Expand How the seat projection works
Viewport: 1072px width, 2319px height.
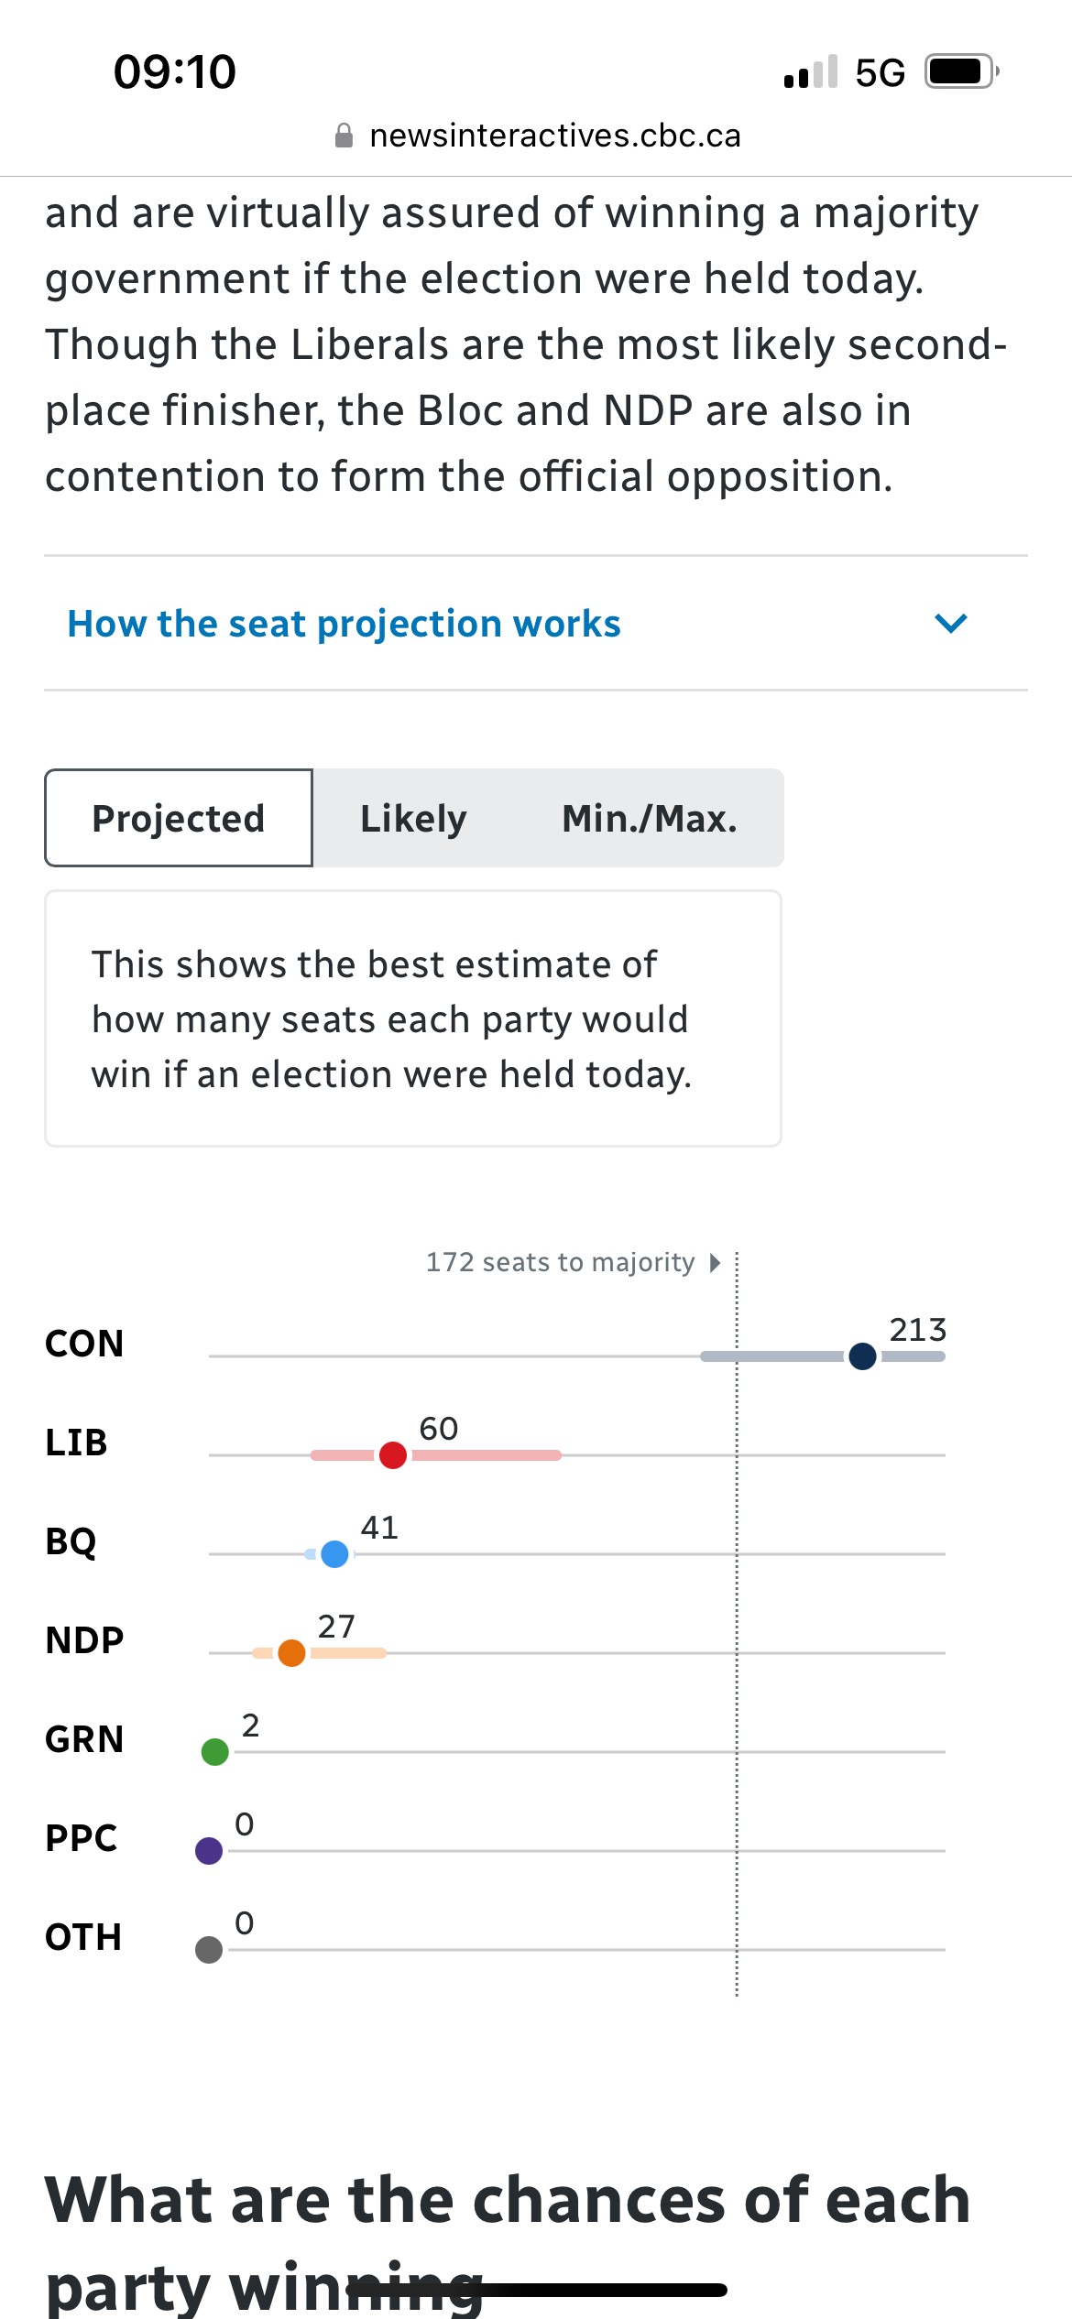[x=345, y=624]
